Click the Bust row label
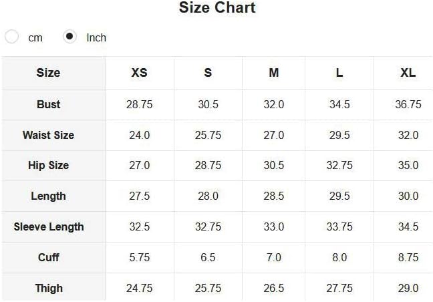433x302 pixels. 48,105
